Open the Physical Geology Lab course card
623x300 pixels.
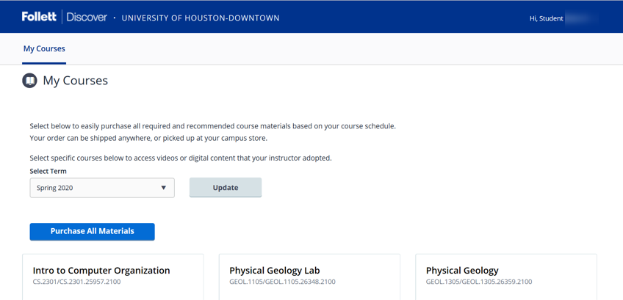309,277
